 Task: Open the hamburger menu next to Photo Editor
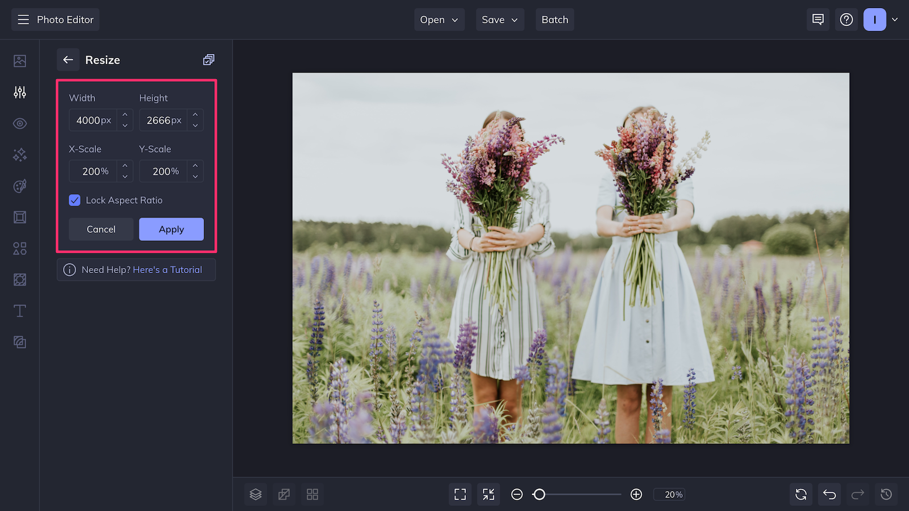(x=23, y=19)
